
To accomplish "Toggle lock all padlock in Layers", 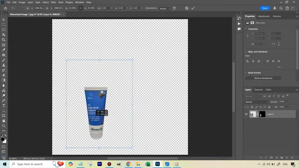I will pyautogui.click(x=269, y=107).
